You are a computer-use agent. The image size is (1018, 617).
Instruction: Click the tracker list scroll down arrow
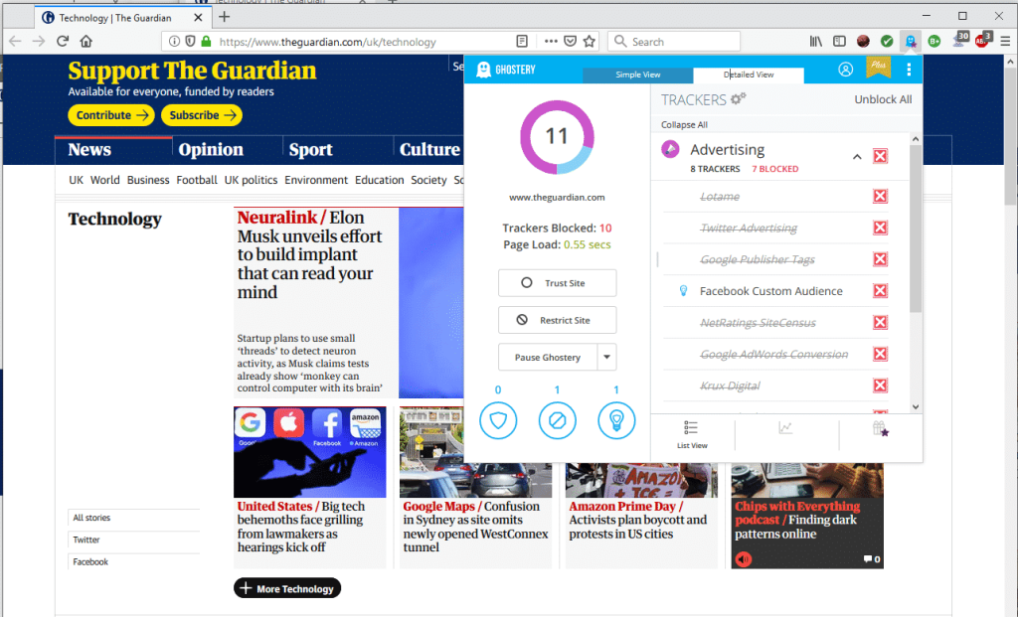pyautogui.click(x=916, y=406)
